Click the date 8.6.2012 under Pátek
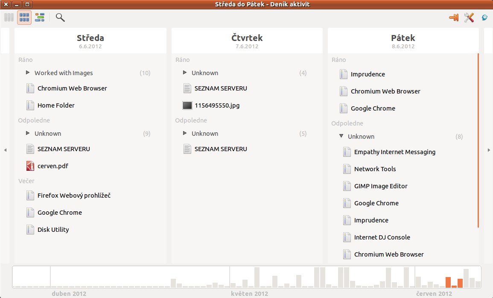 click(403, 47)
